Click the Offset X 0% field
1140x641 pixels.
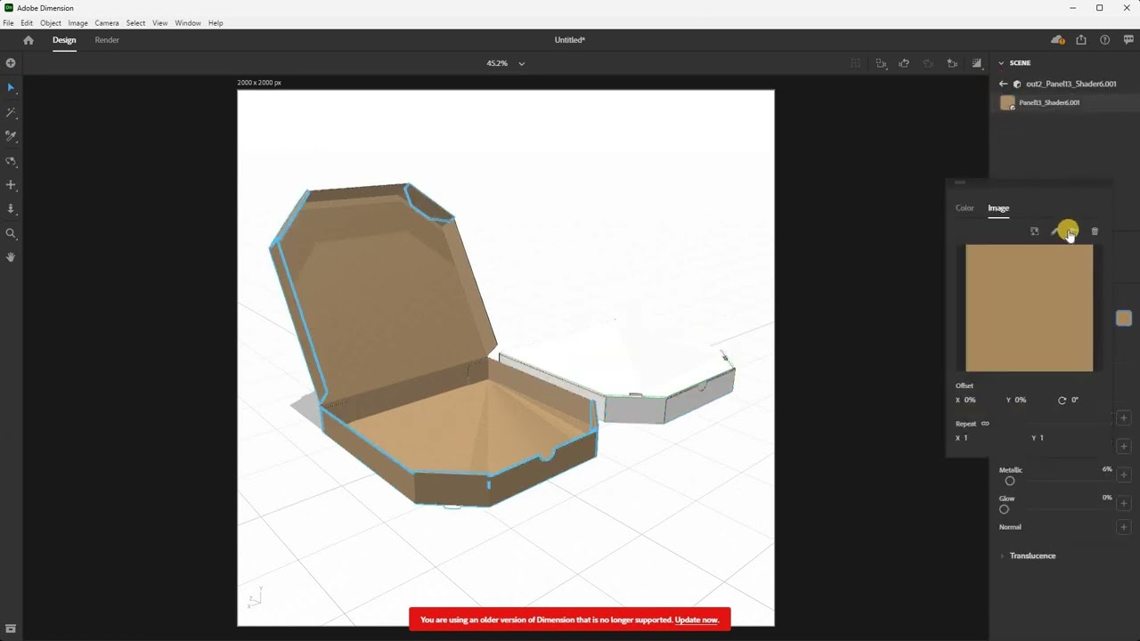click(970, 401)
